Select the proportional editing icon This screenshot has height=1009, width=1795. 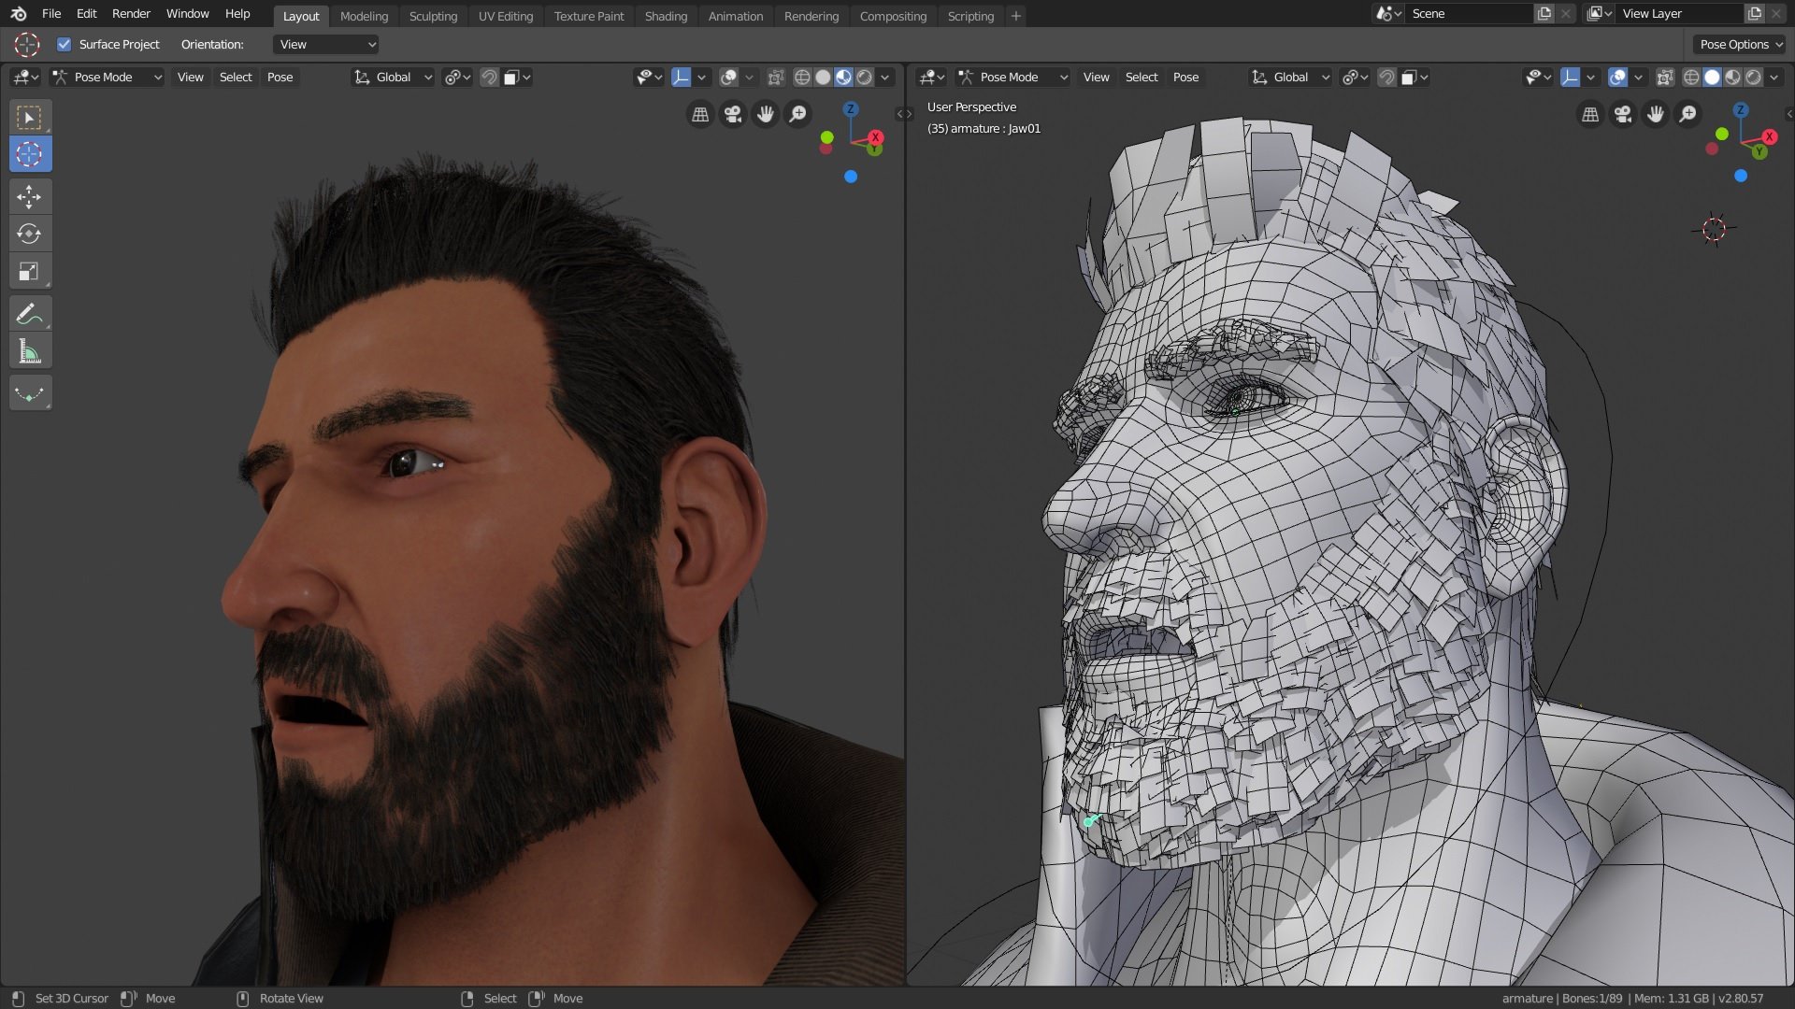(x=452, y=77)
